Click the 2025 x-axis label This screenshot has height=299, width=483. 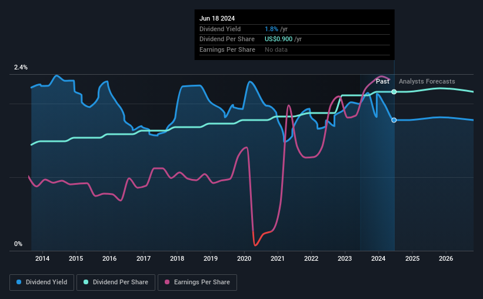pos(412,258)
